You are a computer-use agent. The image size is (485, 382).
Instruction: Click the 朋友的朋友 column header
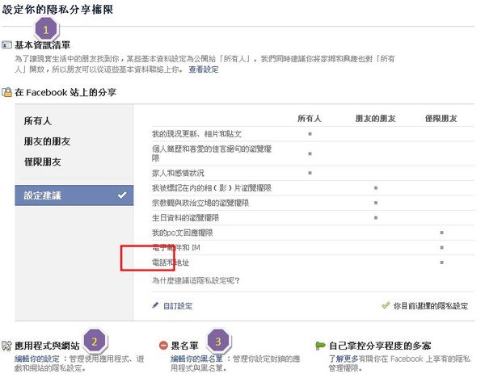(375, 119)
